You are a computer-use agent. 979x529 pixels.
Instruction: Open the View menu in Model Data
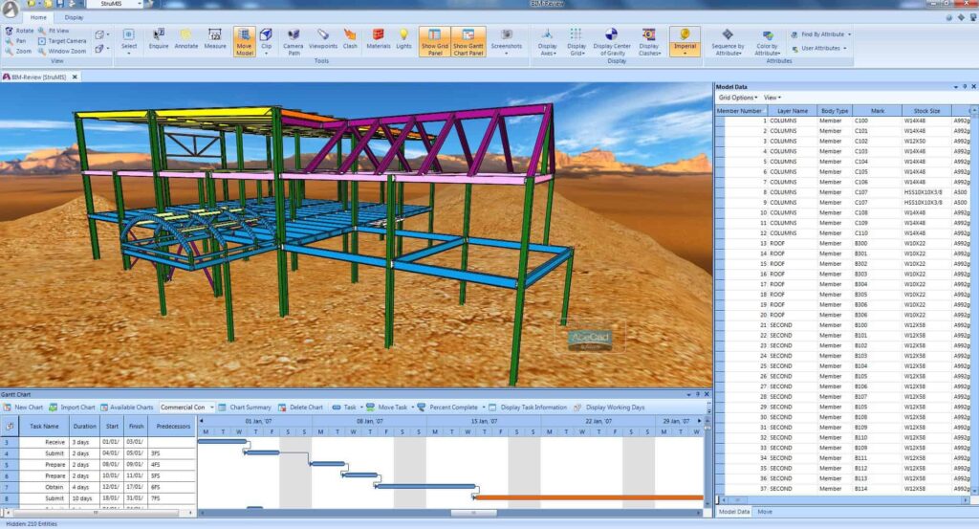[772, 98]
